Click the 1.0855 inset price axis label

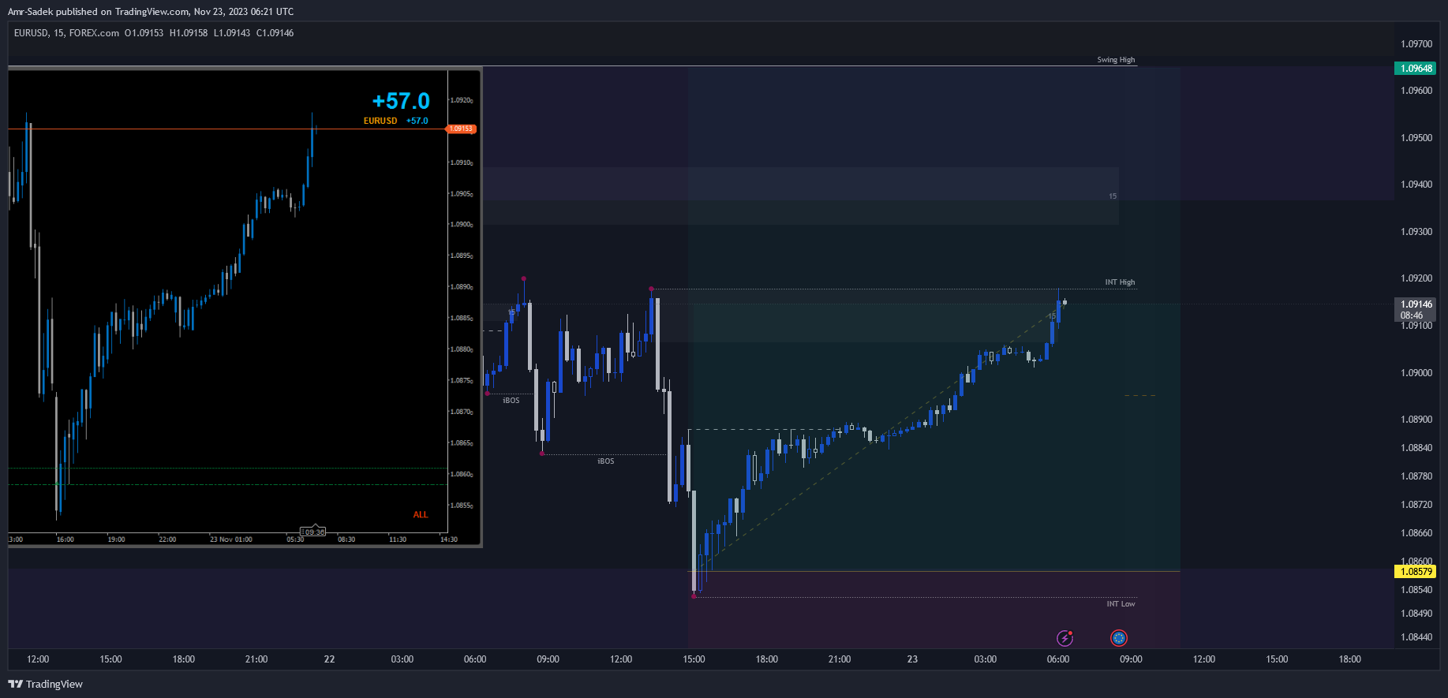[462, 506]
